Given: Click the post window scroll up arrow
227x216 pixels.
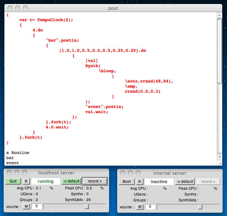Looking at the screenshot, I should tap(219, 15).
